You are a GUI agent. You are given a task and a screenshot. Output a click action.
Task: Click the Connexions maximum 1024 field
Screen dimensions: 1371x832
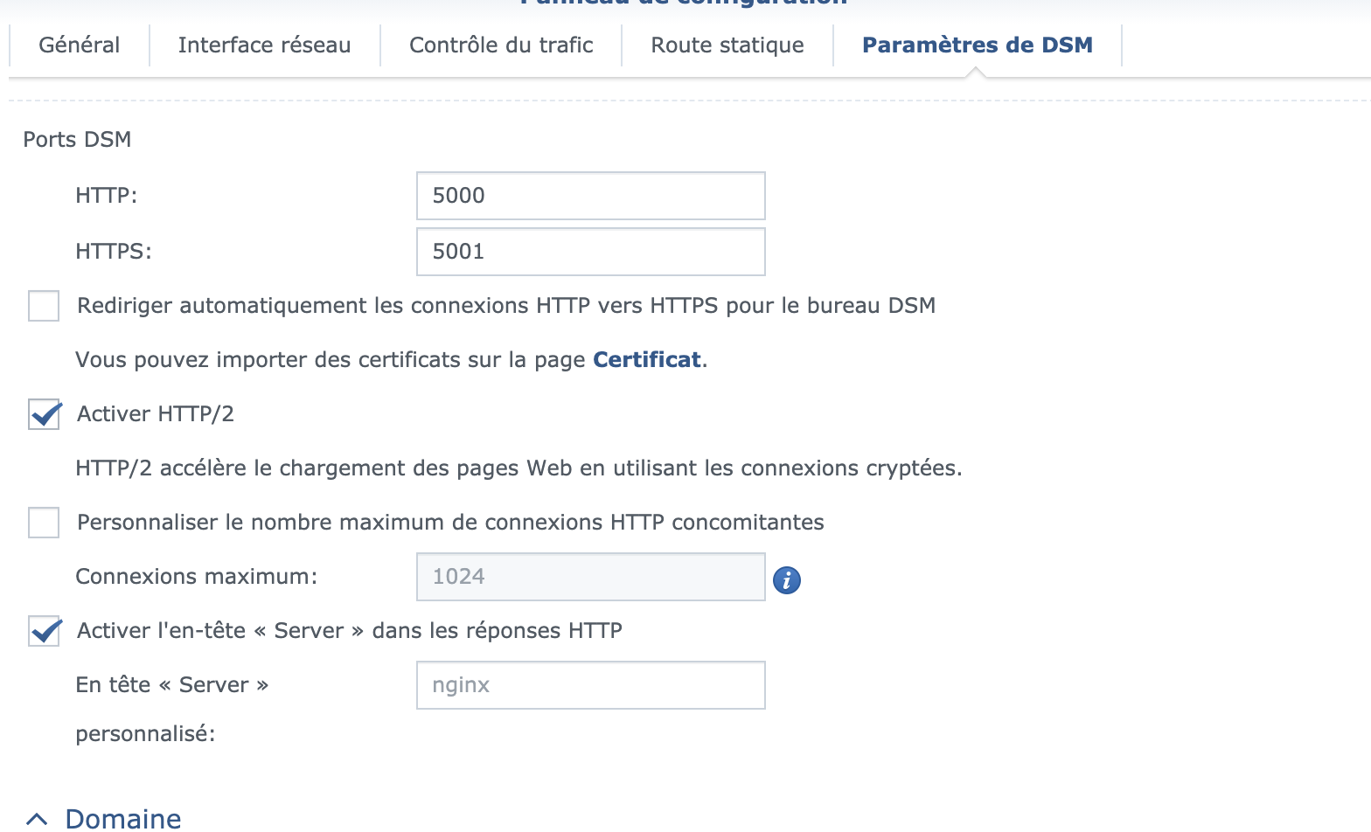point(590,577)
